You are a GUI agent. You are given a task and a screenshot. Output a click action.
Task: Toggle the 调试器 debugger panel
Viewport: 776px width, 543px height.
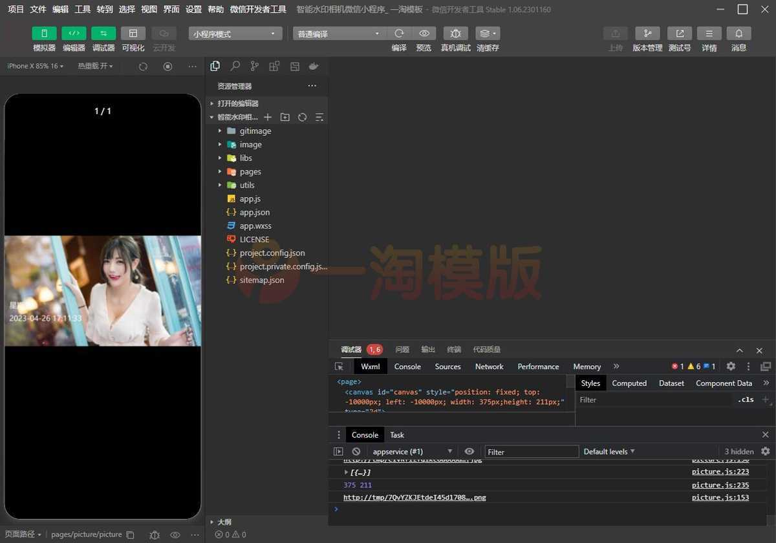[103, 34]
